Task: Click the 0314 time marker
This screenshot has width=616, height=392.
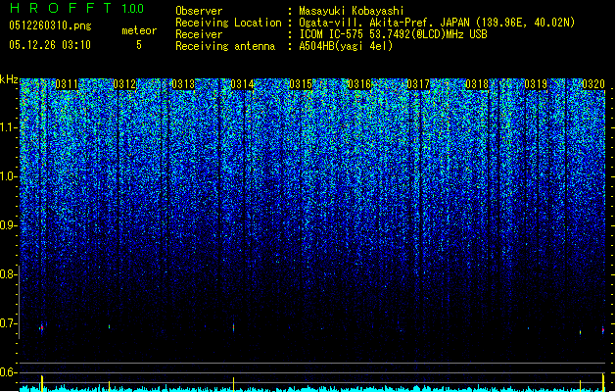Action: click(x=242, y=84)
